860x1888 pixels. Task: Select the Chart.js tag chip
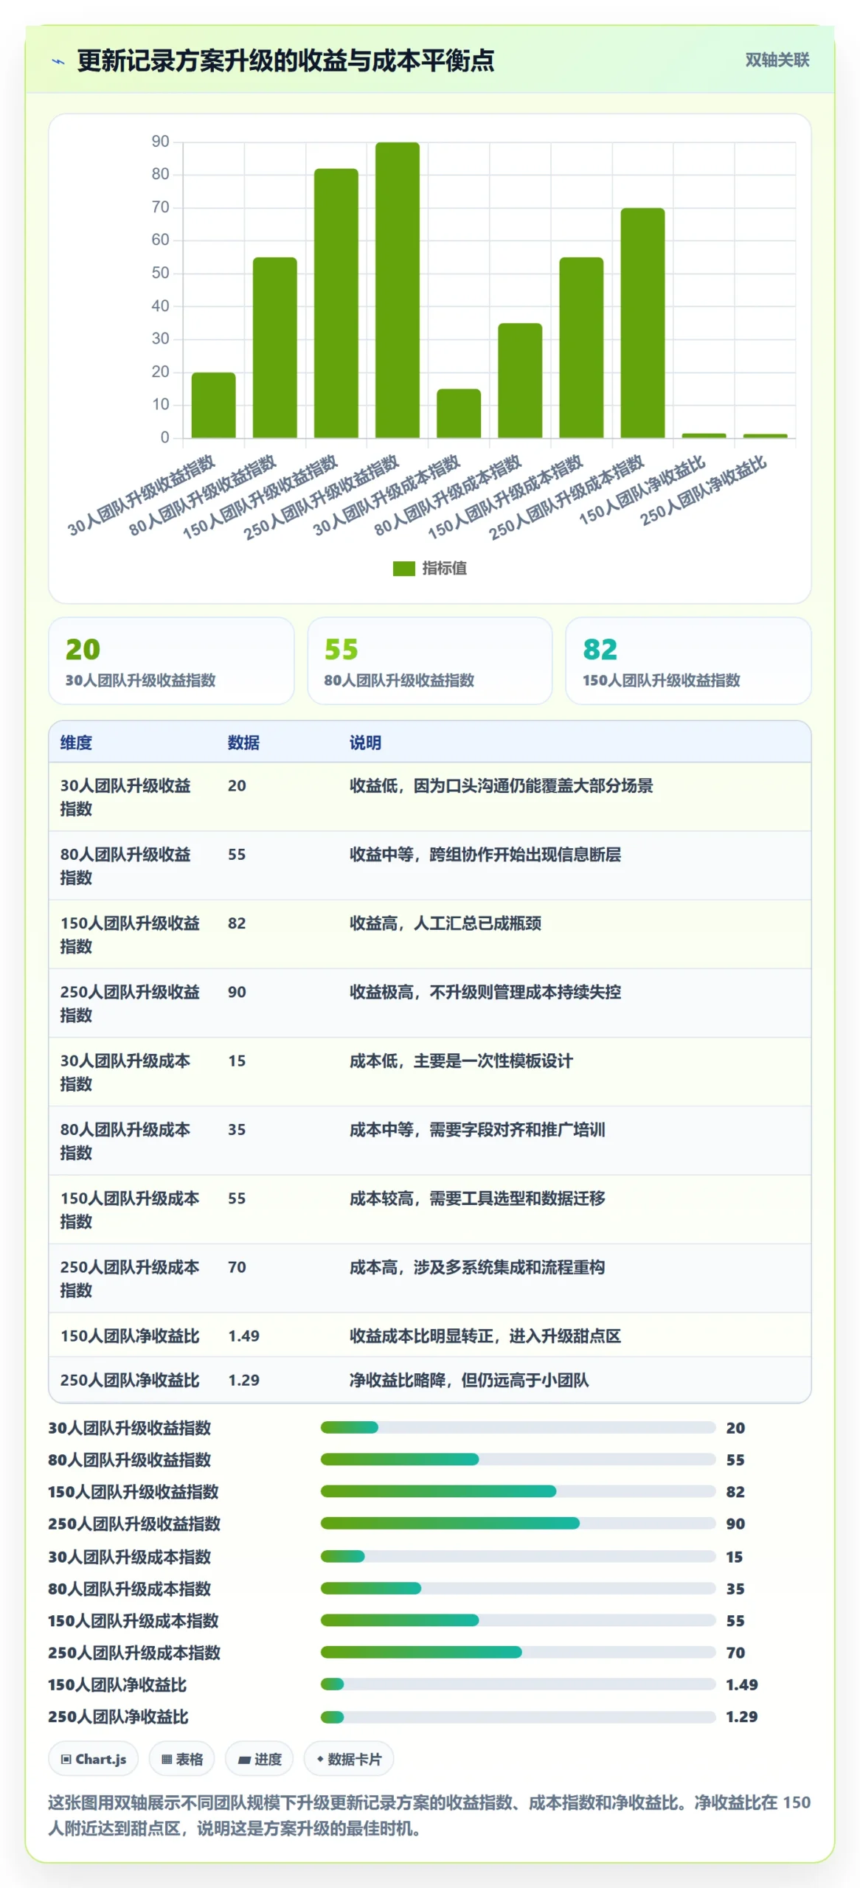[94, 1759]
